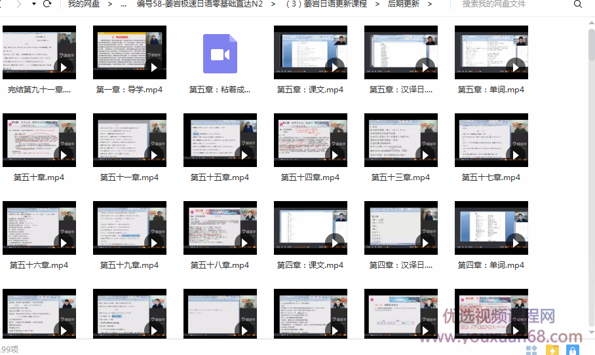Select the 第五十六章.mp4 thumbnail

[x=39, y=228]
